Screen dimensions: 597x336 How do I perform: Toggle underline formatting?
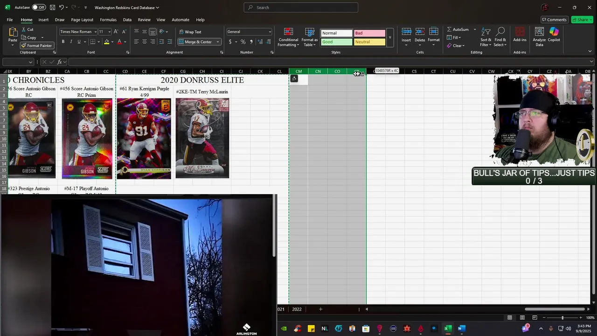78,42
